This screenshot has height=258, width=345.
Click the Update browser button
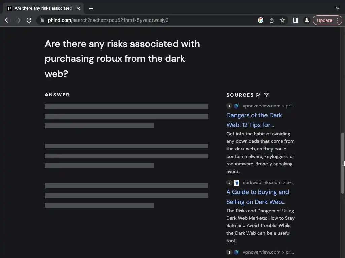click(324, 20)
